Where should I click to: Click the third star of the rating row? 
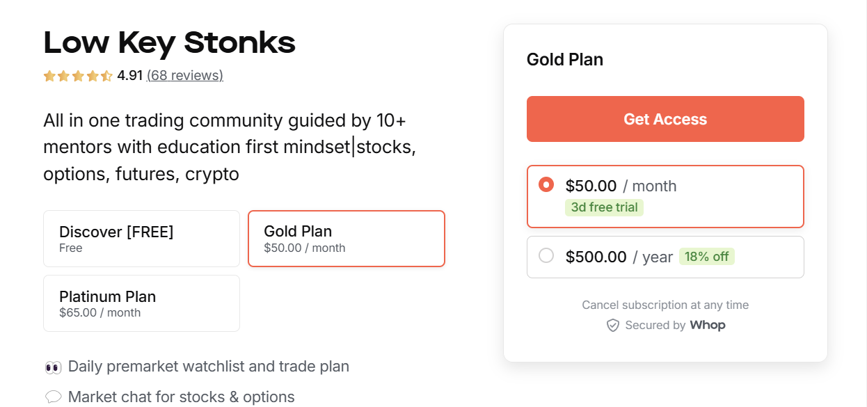78,75
